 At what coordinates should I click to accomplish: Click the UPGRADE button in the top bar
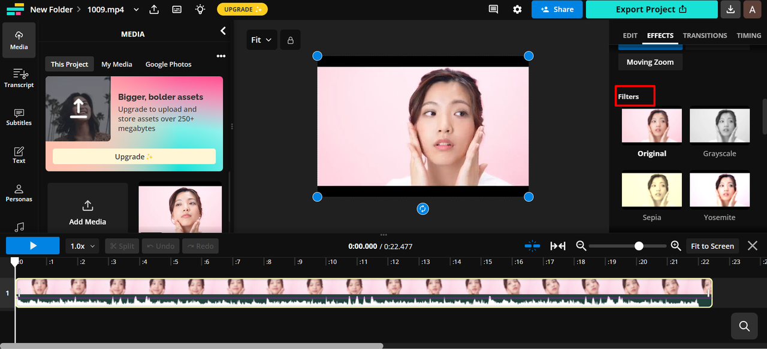pos(242,10)
